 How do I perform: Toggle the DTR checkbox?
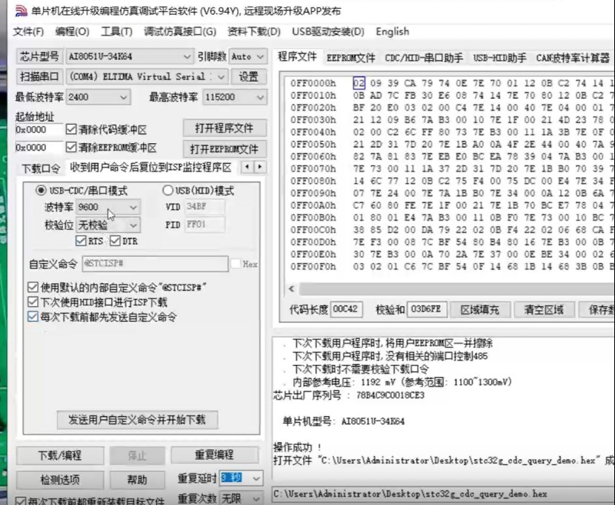point(115,240)
